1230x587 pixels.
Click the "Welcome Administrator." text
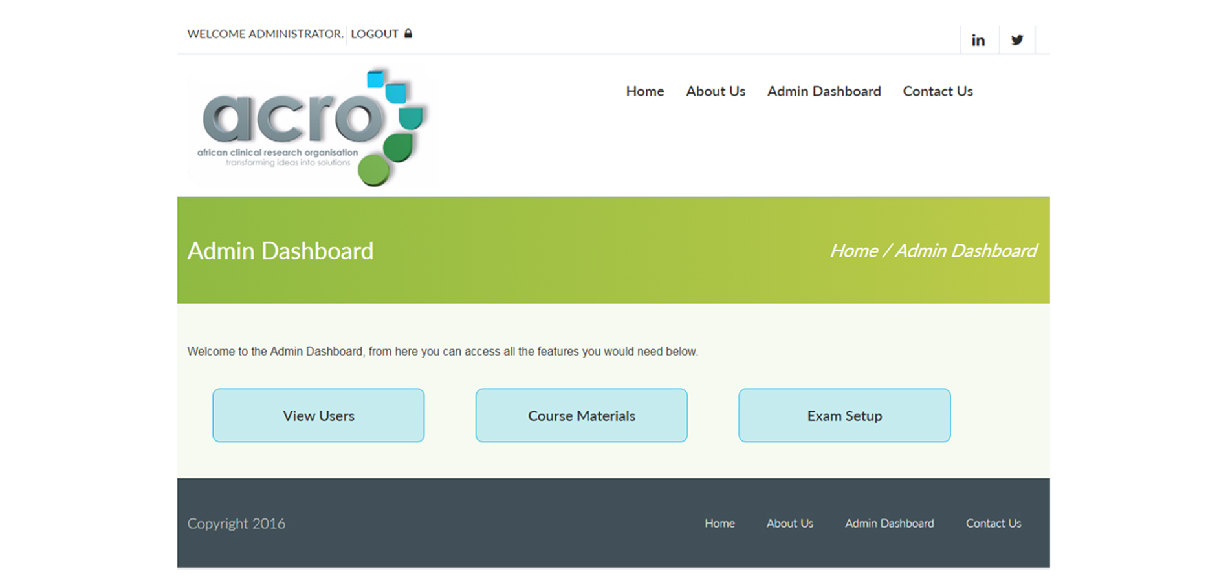265,34
